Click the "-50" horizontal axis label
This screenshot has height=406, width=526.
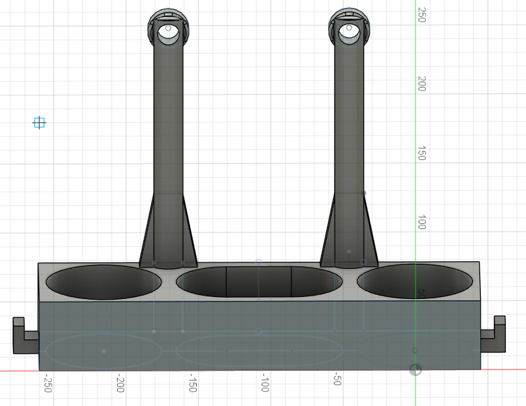[337, 379]
